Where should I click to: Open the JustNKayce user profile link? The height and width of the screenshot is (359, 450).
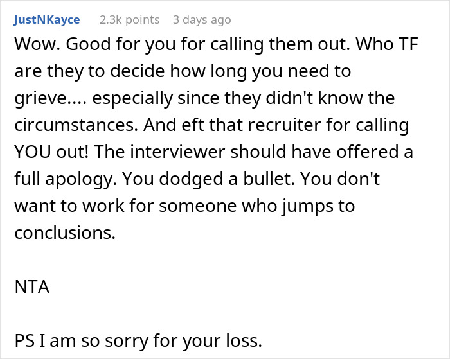point(46,20)
